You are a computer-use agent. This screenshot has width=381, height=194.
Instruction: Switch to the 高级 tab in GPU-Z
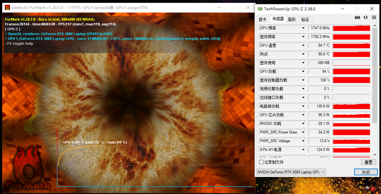coord(291,19)
